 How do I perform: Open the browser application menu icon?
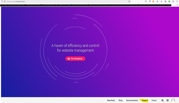pyautogui.click(x=177, y=2)
